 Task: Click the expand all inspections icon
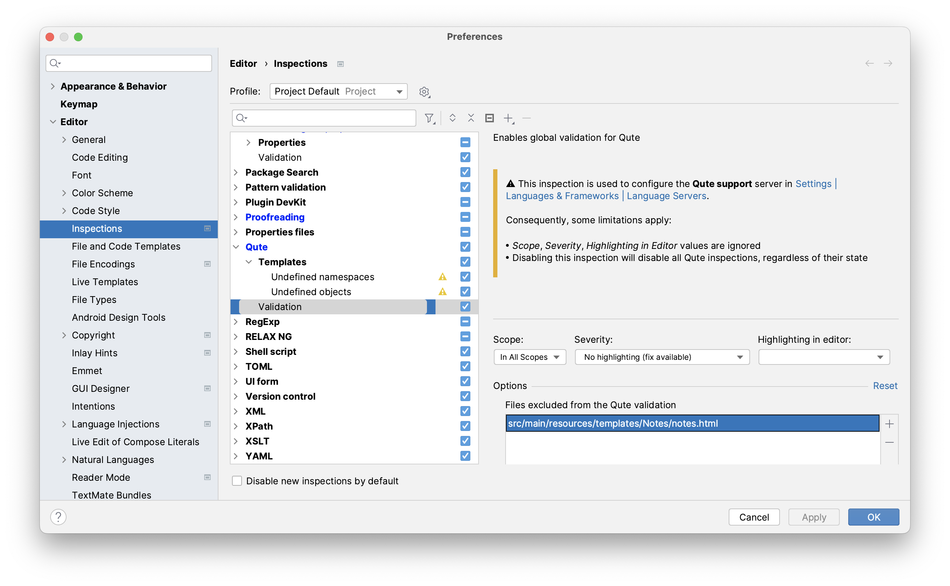click(x=452, y=118)
